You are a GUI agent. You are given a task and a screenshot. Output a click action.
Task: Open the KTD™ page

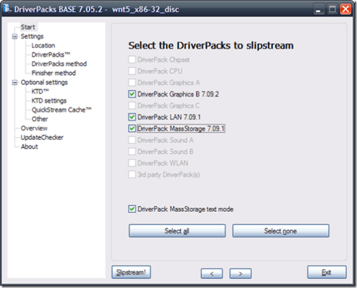pyautogui.click(x=40, y=91)
